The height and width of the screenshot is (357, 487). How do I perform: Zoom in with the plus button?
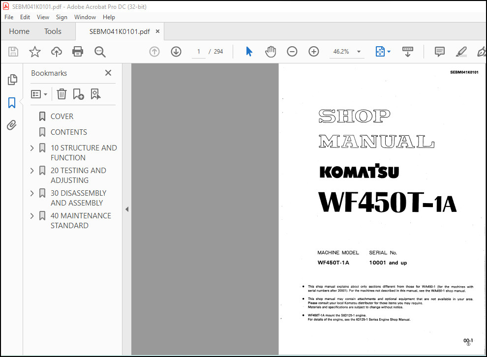click(x=314, y=52)
